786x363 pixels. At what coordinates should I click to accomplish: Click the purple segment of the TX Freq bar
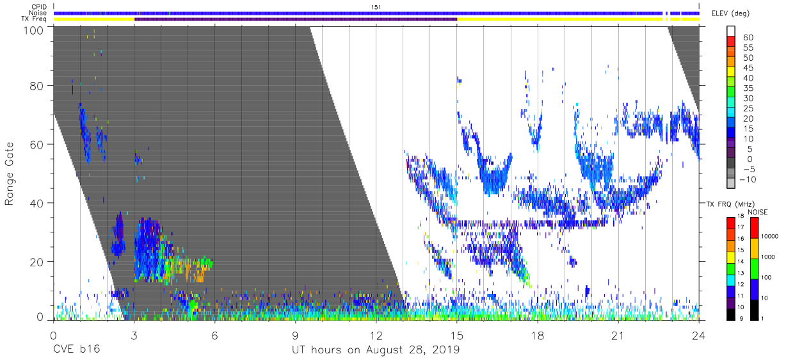coord(296,19)
